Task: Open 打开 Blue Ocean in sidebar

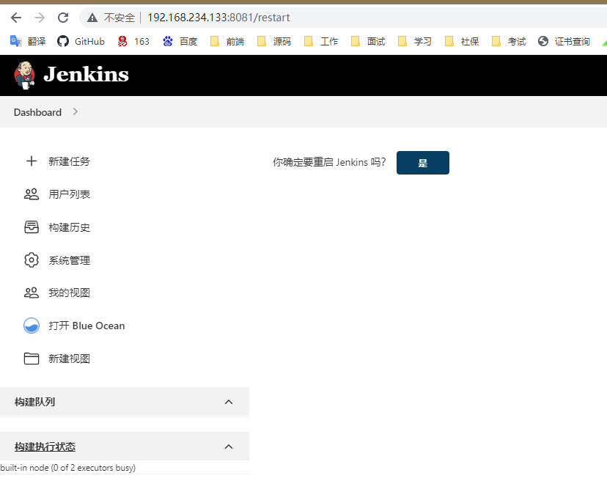Action: [x=87, y=326]
